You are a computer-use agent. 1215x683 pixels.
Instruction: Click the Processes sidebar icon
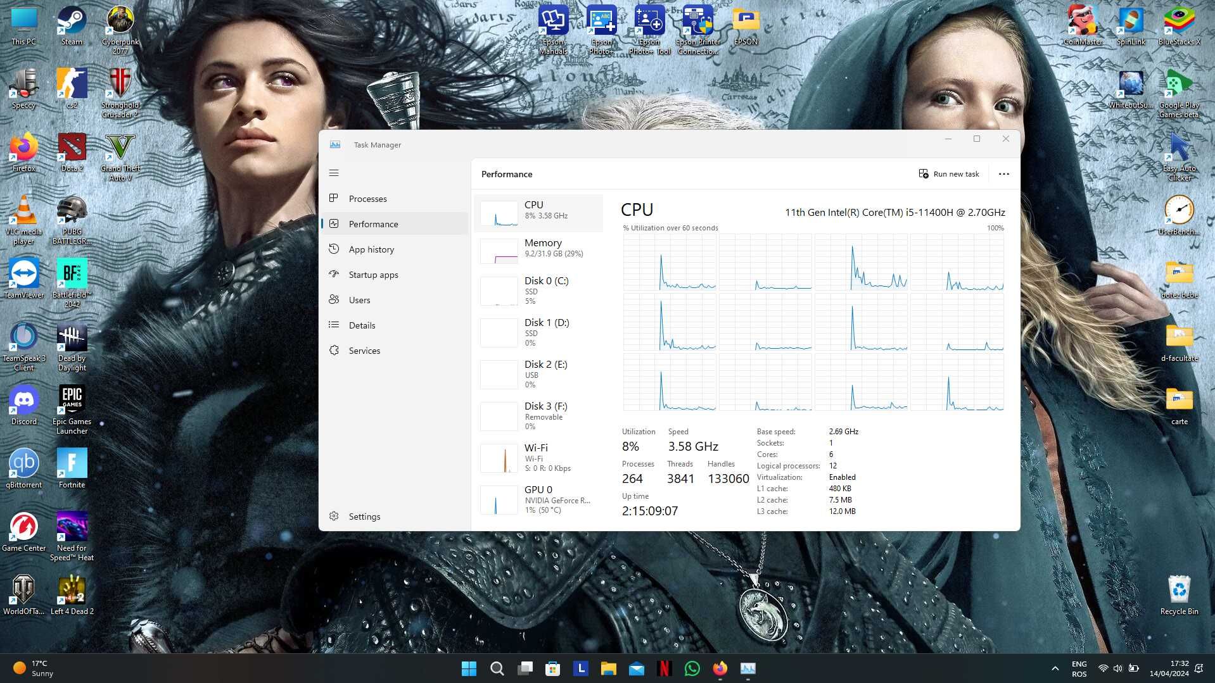[x=334, y=198]
